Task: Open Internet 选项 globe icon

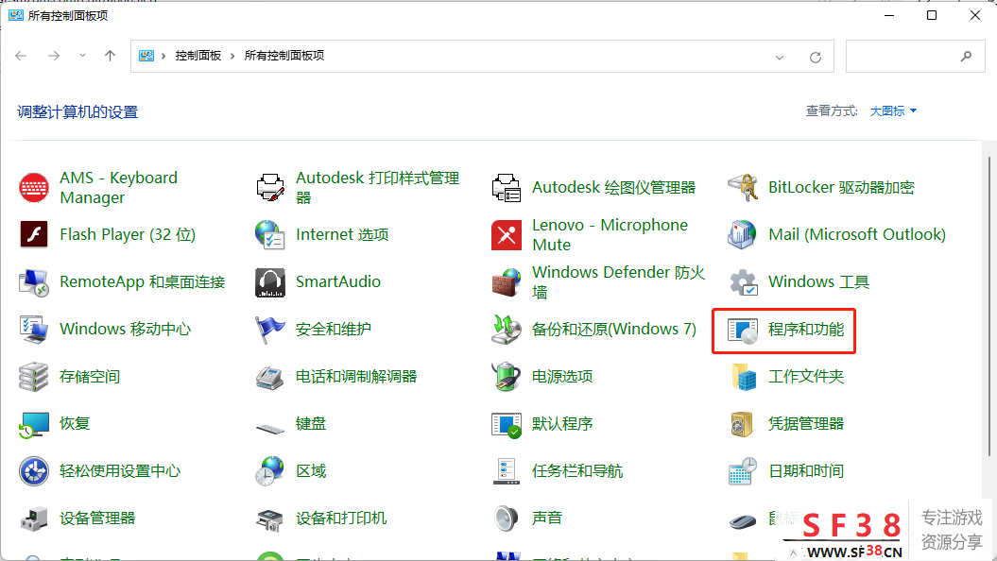Action: click(270, 235)
